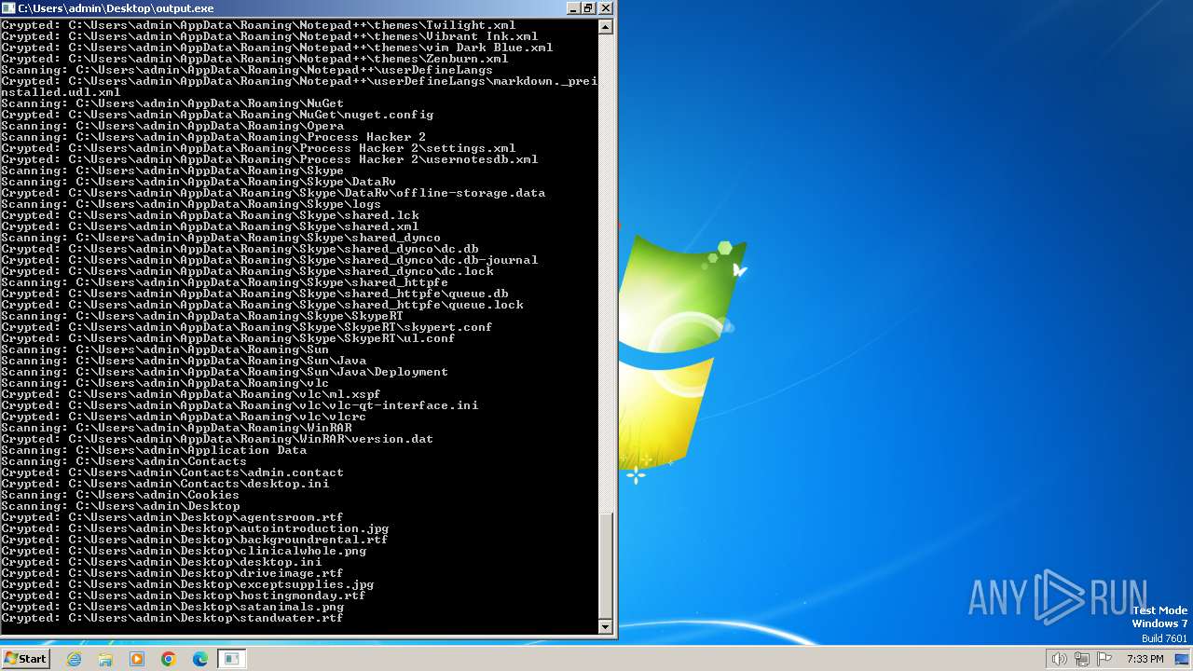Click the line ending with autointroduction.jpg

pyautogui.click(x=195, y=528)
